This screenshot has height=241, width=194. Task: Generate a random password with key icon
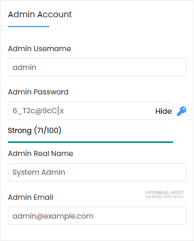coord(182,111)
